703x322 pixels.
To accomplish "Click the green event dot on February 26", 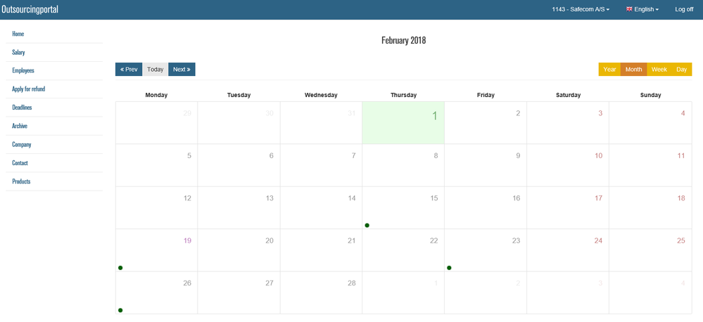I will pyautogui.click(x=120, y=310).
